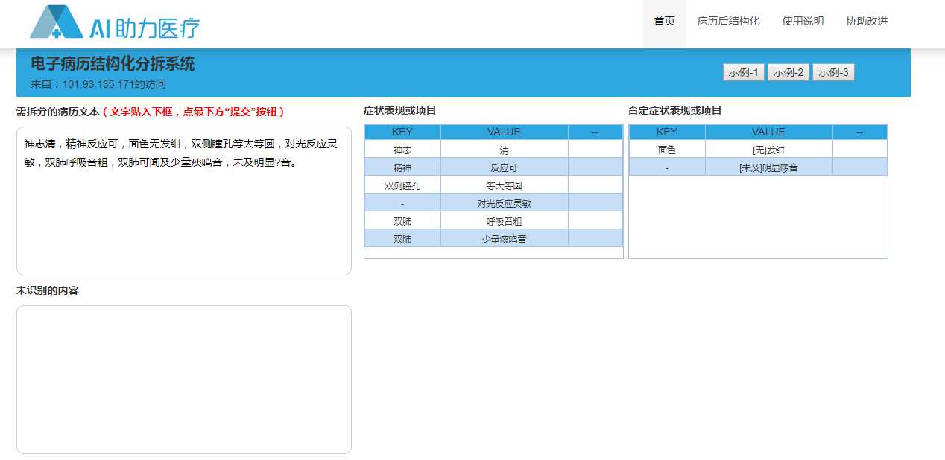The height and width of the screenshot is (460, 945).
Task: Go to 协助改进 page
Action: click(x=867, y=21)
